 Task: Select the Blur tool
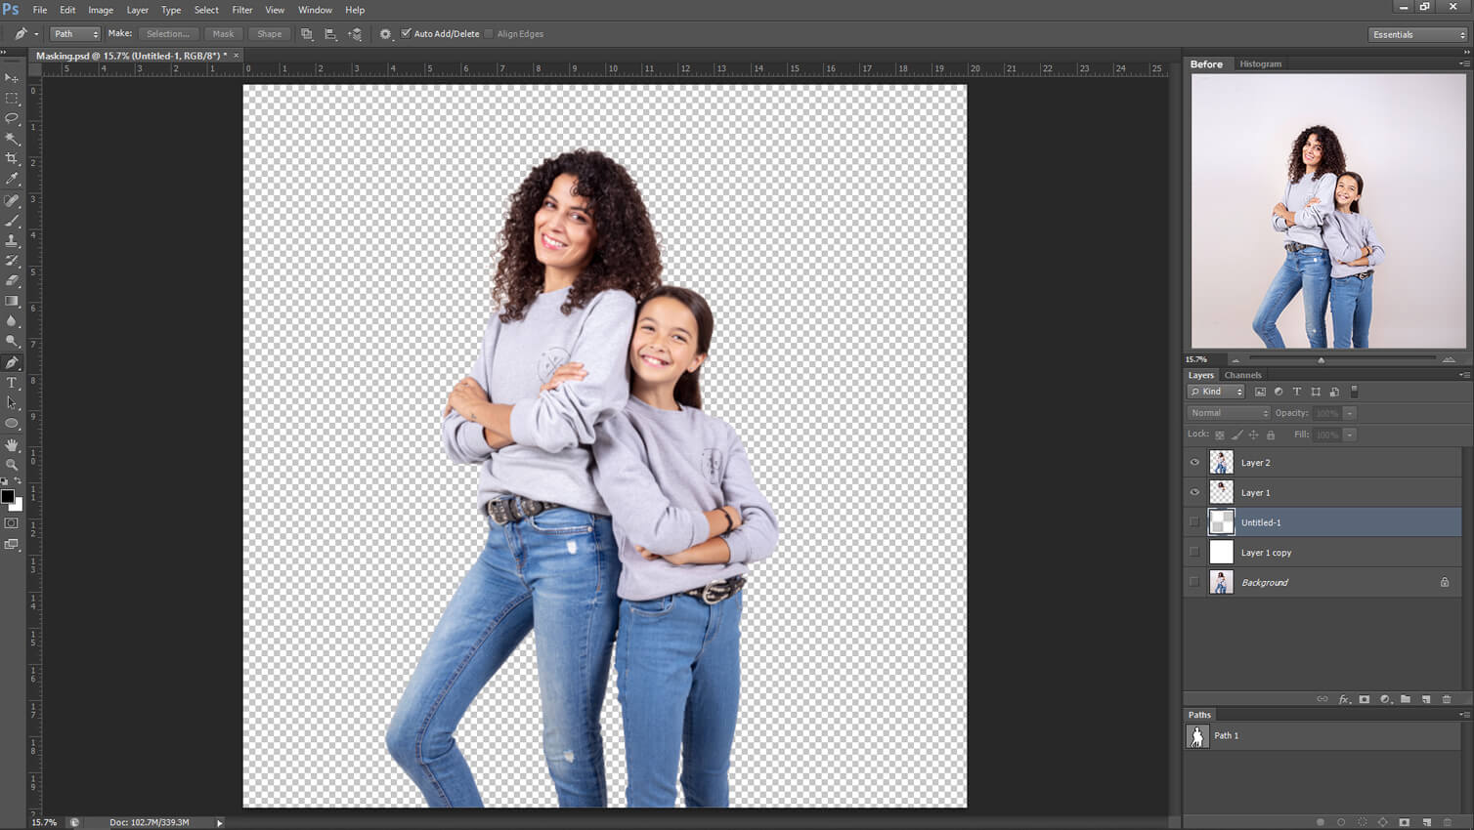click(x=12, y=321)
